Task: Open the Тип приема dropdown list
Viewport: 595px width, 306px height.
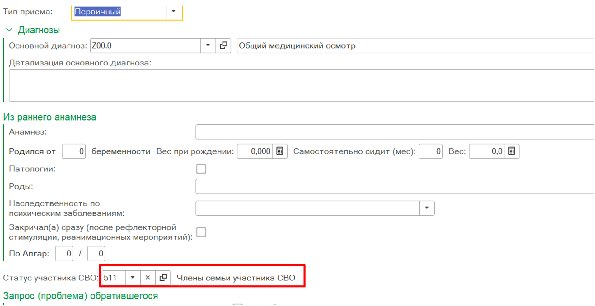Action: (174, 12)
